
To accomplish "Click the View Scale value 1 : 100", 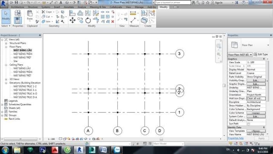I will (256, 62).
